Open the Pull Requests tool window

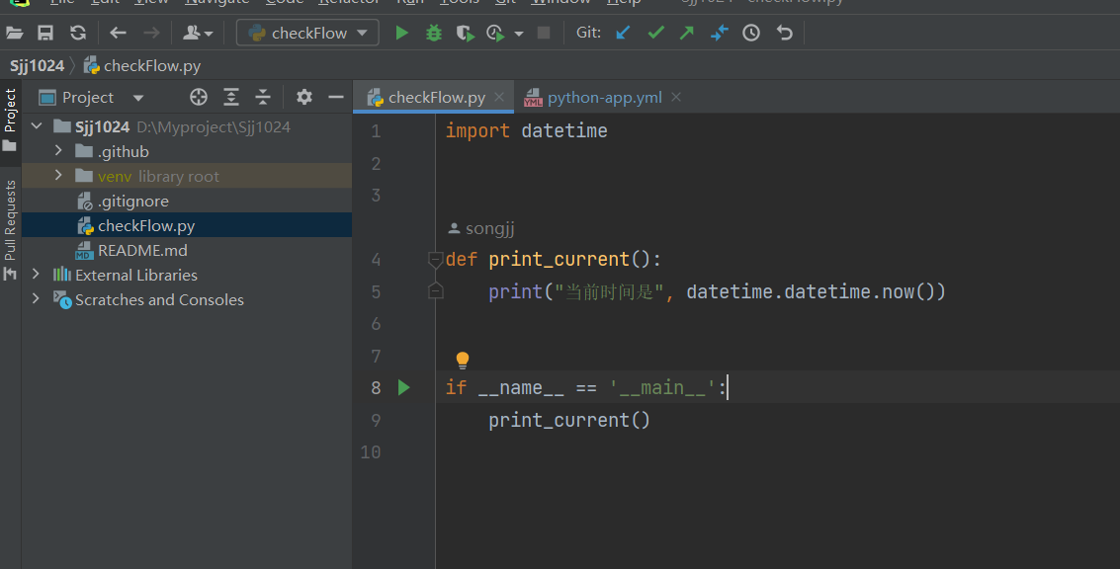pyautogui.click(x=10, y=230)
